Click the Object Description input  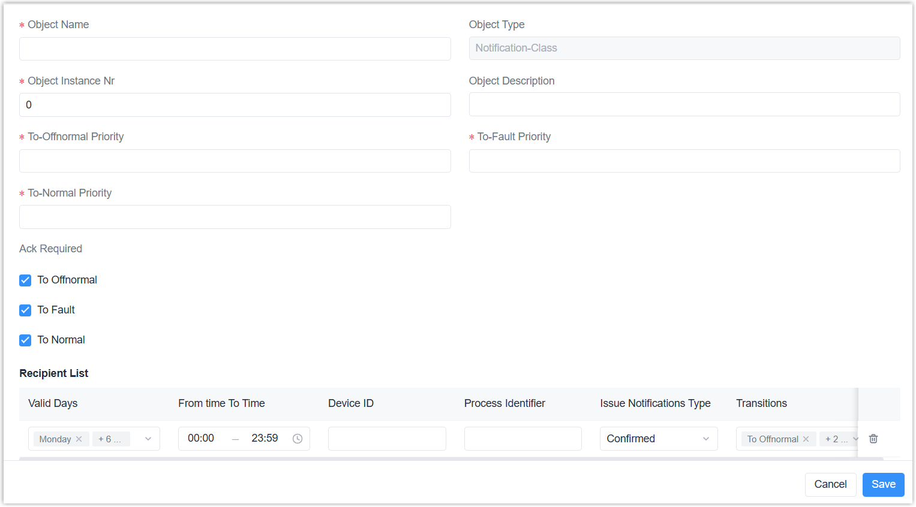[684, 104]
